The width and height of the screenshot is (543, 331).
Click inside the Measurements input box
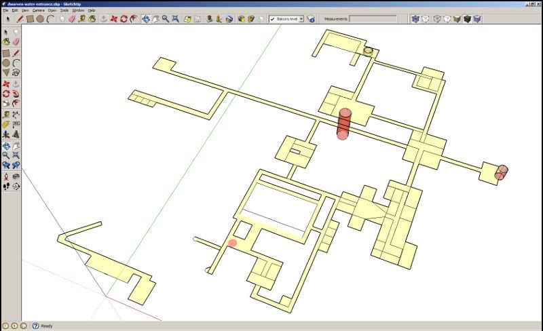pos(373,19)
